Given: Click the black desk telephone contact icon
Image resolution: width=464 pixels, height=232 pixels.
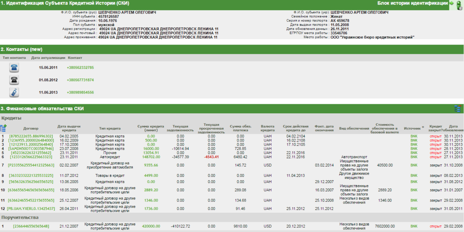Looking at the screenshot, I should pyautogui.click(x=15, y=80).
